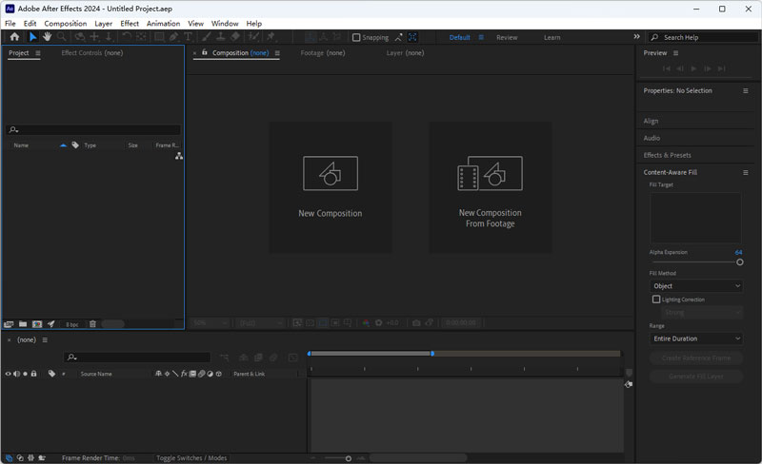Adjust the Alpha Expansion slider handle

pyautogui.click(x=740, y=262)
